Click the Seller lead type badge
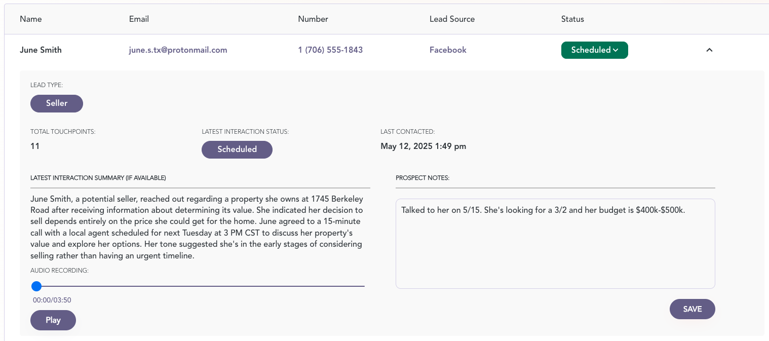This screenshot has height=341, width=769. coord(57,103)
